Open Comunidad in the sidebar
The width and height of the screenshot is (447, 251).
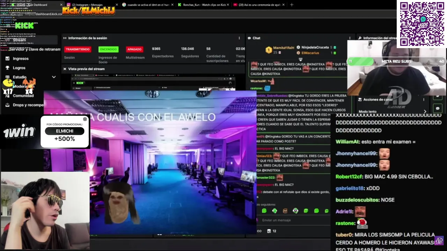23,96
